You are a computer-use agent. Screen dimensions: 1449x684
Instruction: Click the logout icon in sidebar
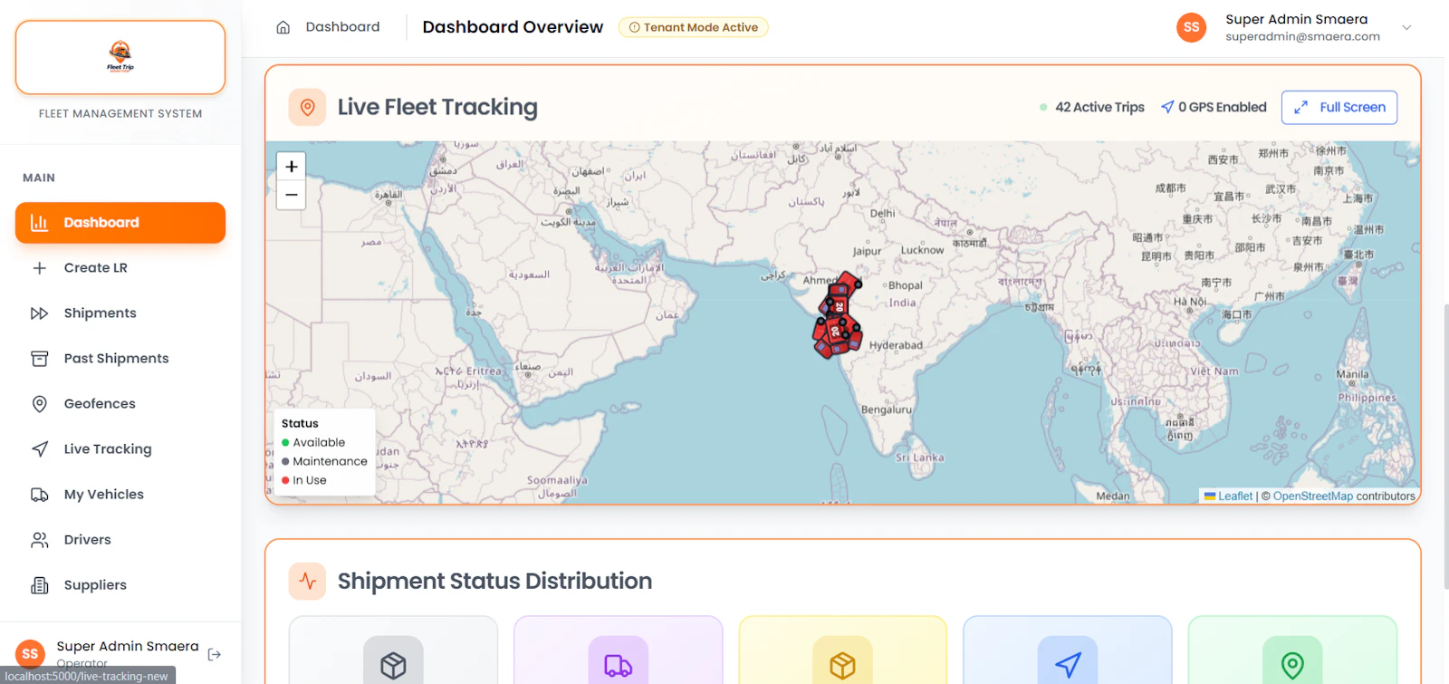(215, 654)
